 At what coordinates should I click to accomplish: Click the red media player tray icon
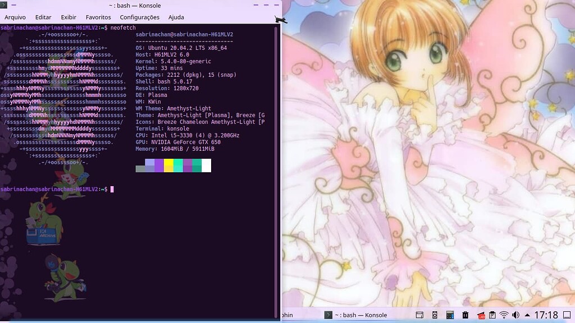tap(481, 315)
